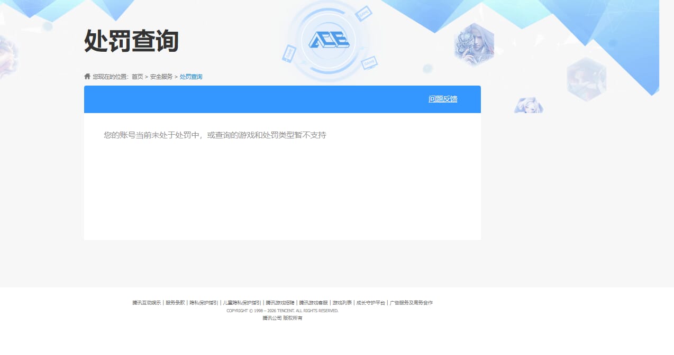Click the home icon beside the breadcrumb
674x355 pixels.
[87, 76]
